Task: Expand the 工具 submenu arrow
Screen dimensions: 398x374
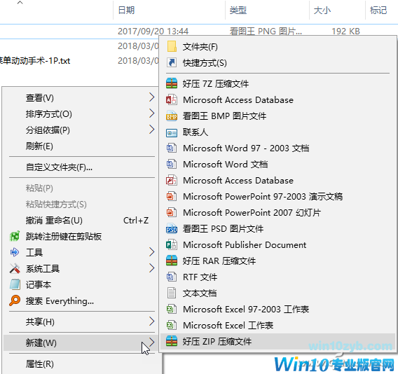Action: pyautogui.click(x=151, y=252)
